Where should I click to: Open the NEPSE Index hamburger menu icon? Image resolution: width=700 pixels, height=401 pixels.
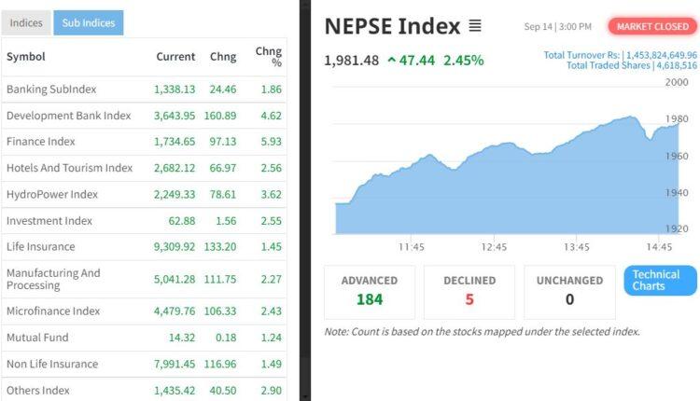coord(475,26)
